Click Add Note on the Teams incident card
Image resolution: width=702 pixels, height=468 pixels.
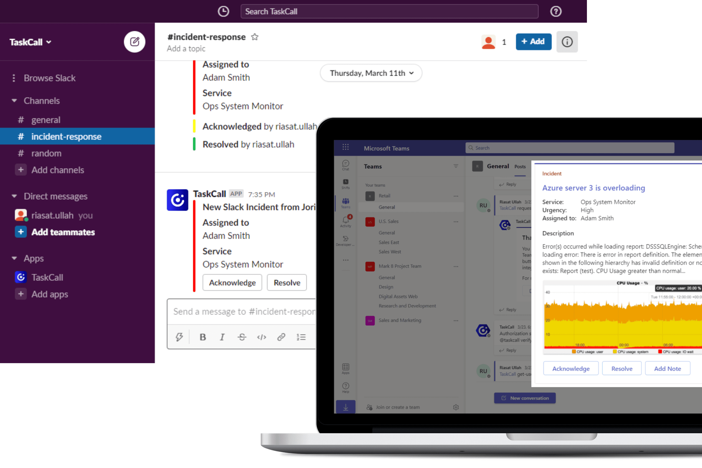click(667, 368)
